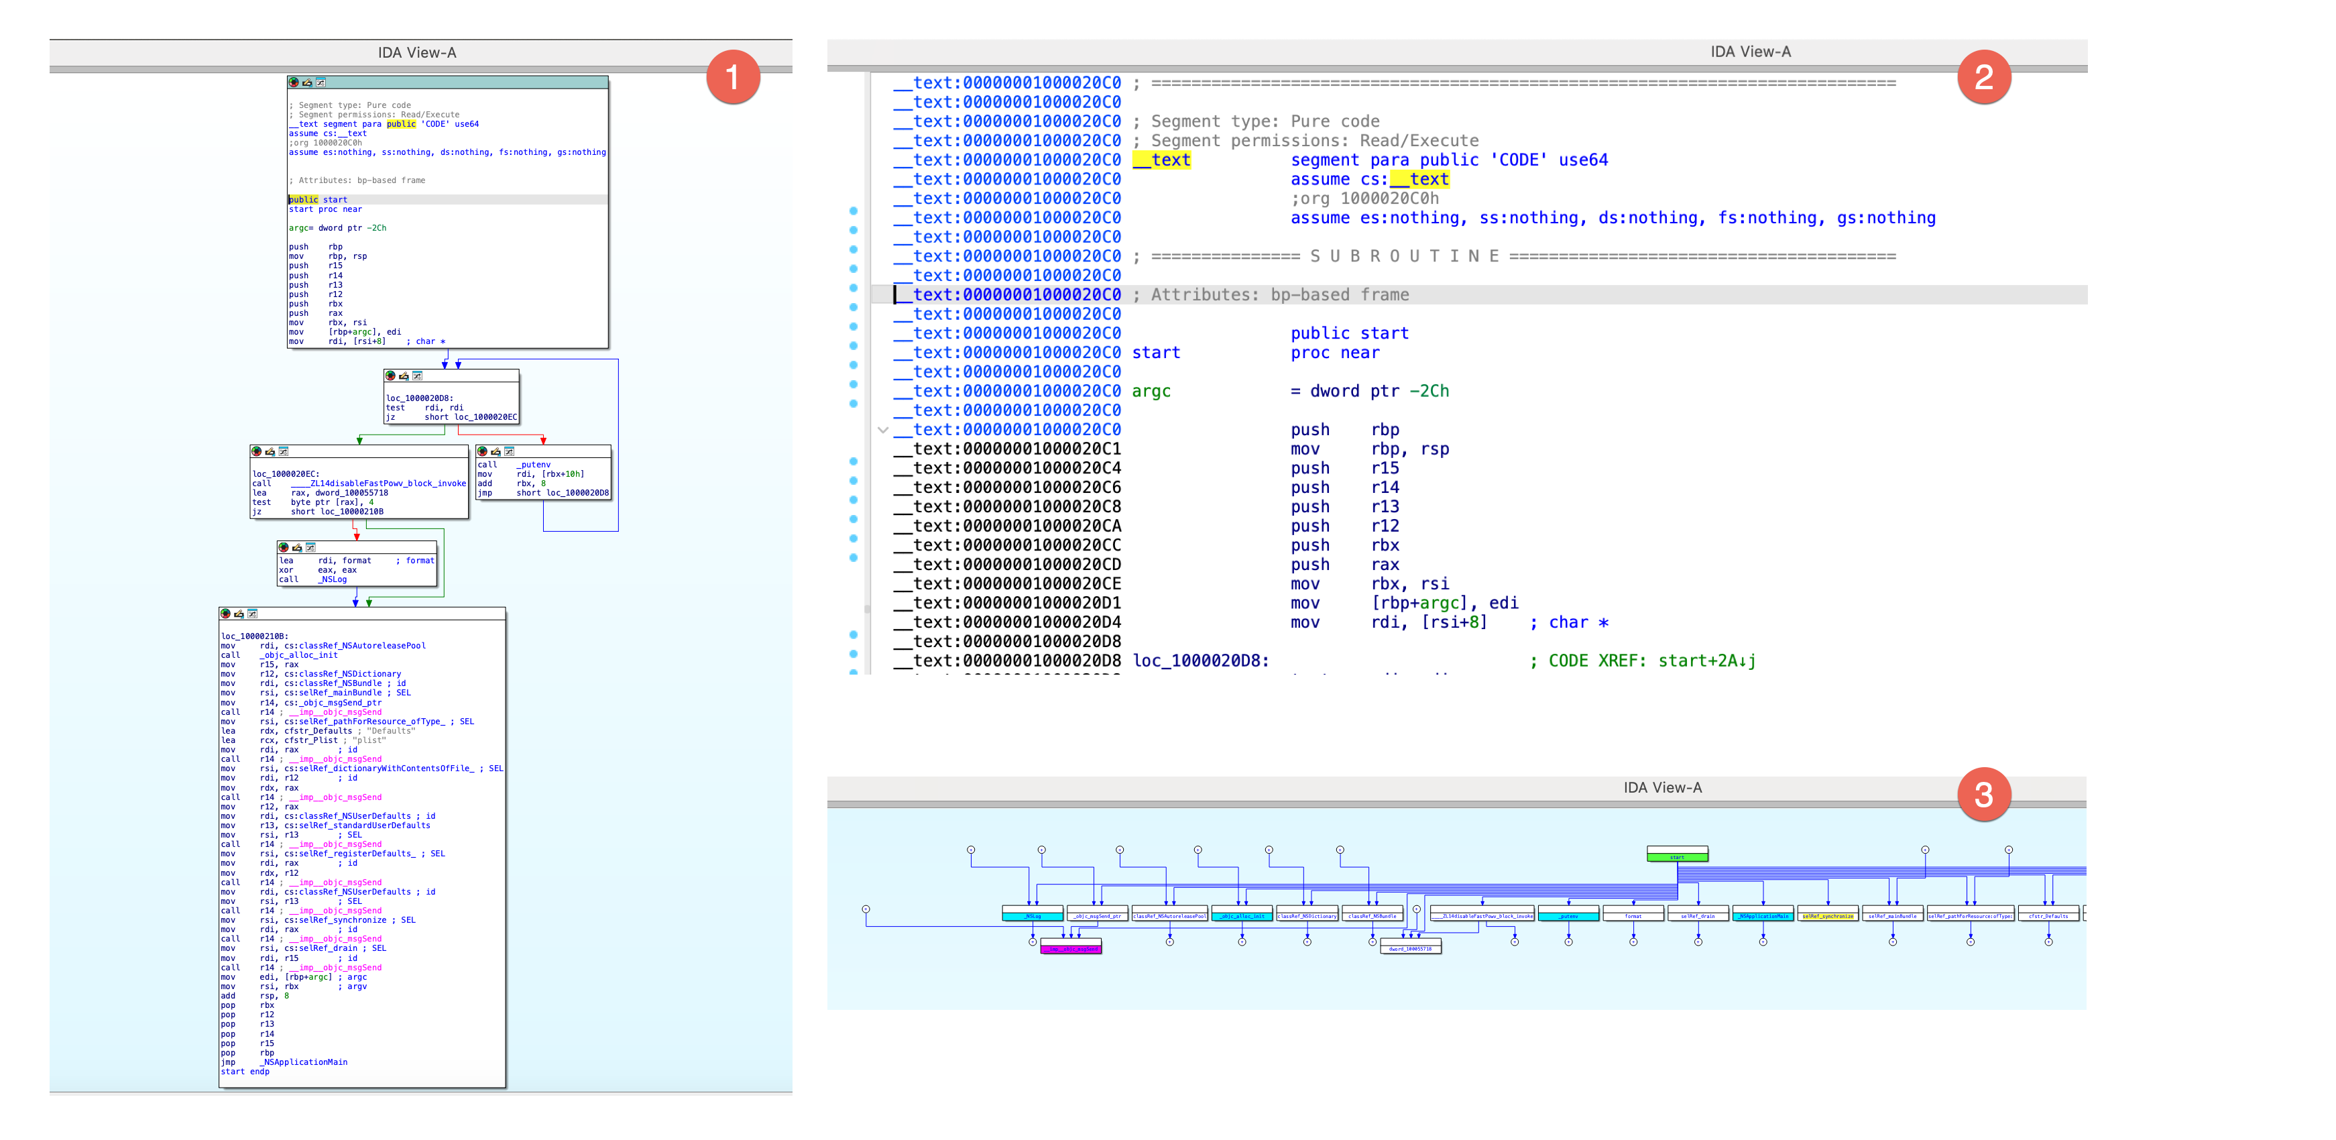Open node color picker on the _putenv block

(x=481, y=453)
